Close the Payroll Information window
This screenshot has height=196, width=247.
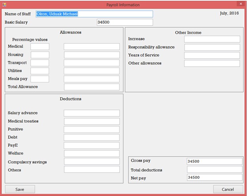pos(241,4)
